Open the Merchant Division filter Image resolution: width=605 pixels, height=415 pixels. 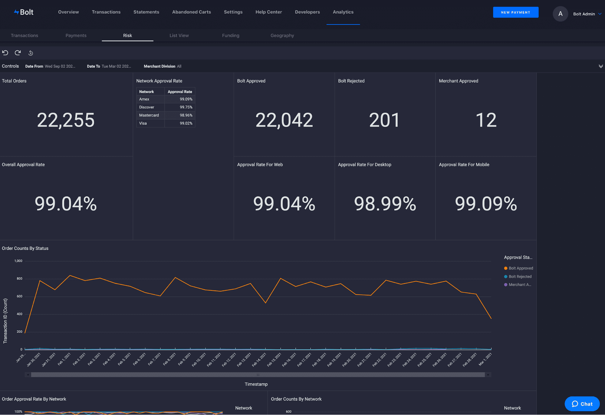(x=163, y=66)
